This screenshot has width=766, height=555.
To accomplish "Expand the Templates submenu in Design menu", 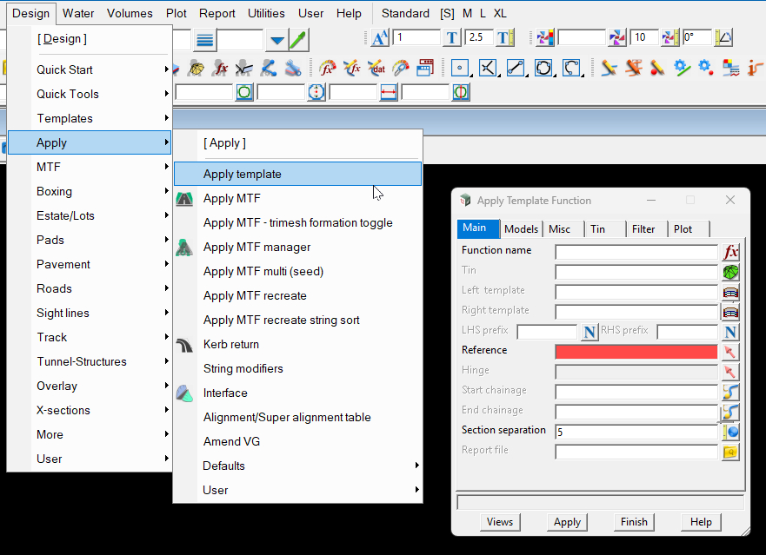I will click(90, 118).
